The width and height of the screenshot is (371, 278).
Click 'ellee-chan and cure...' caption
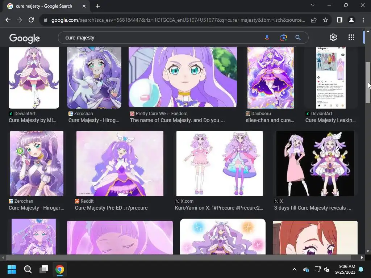(x=270, y=120)
